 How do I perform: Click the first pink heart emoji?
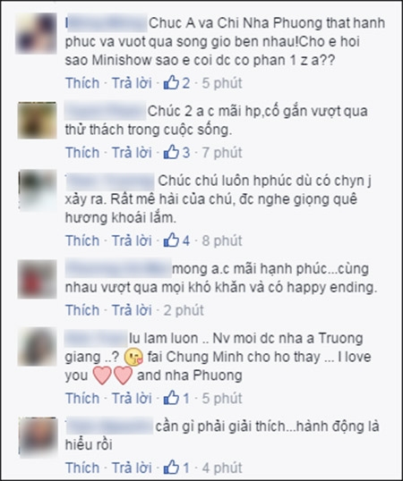point(102,376)
